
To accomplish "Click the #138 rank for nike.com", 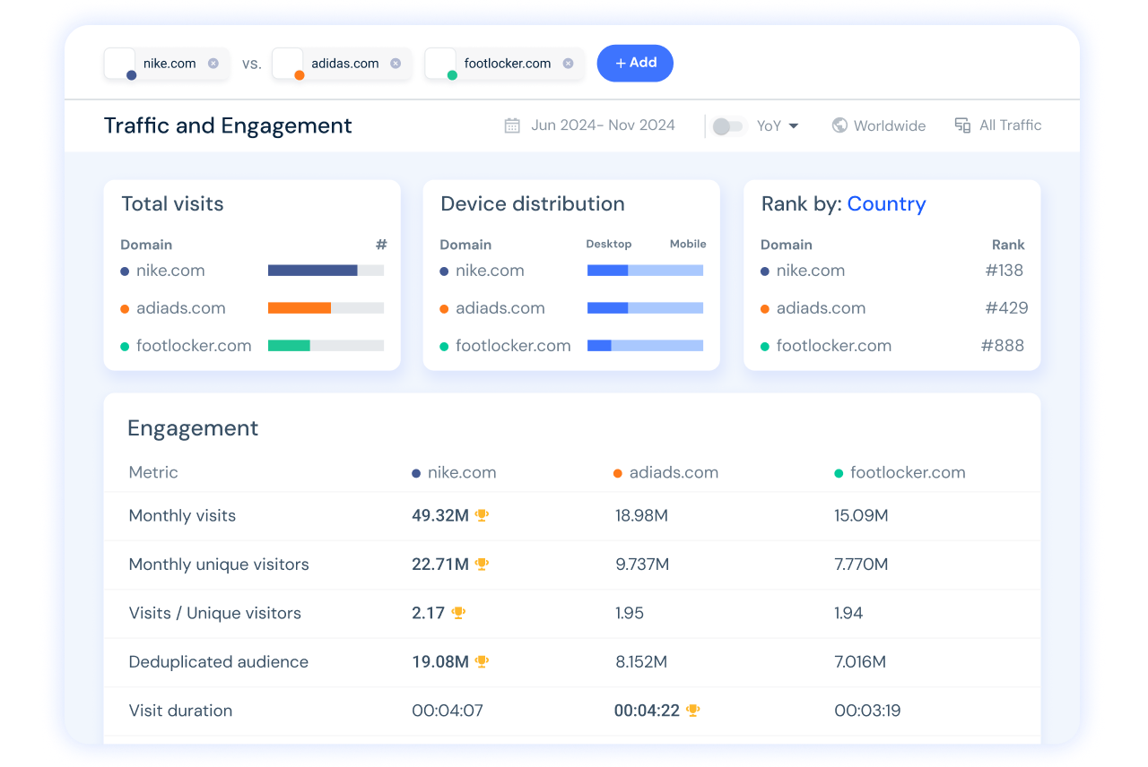I will pos(1003,271).
